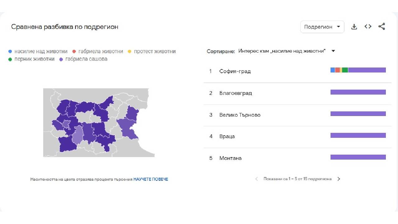Click the colored comparison bar for София-град

358,70
